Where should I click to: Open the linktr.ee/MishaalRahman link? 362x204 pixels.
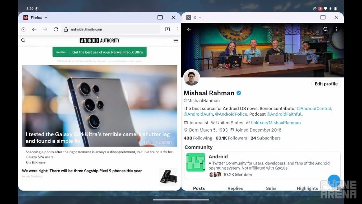(276, 123)
